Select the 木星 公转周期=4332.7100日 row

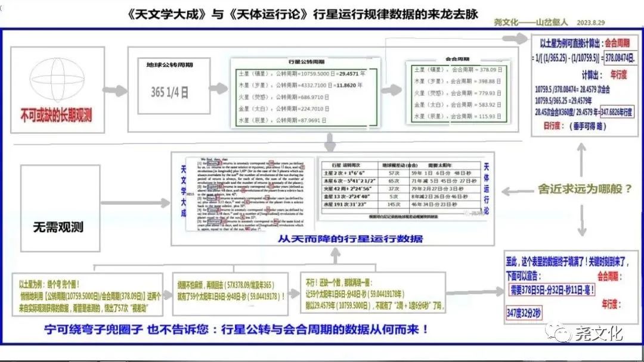coord(301,85)
